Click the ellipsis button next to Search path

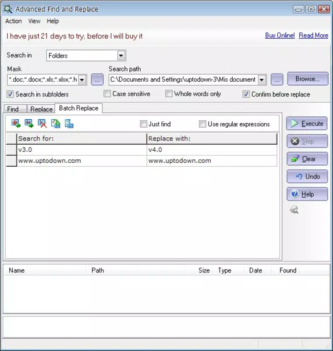click(277, 80)
